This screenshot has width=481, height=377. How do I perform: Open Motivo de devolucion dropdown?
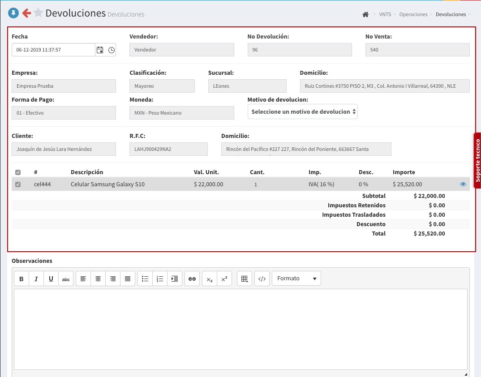tap(302, 112)
